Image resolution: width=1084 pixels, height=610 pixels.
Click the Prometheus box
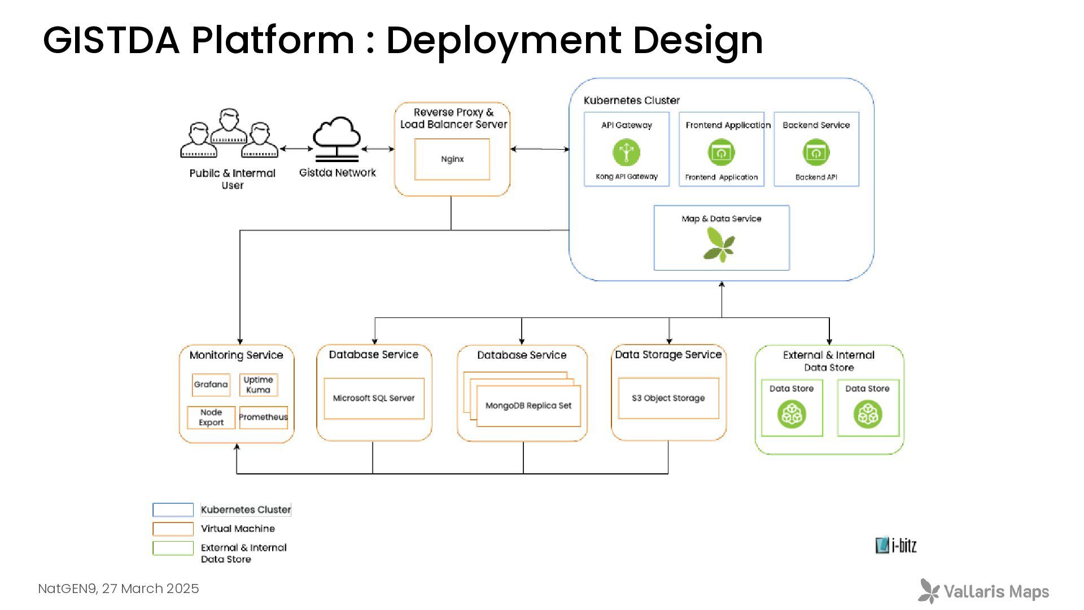tap(263, 417)
